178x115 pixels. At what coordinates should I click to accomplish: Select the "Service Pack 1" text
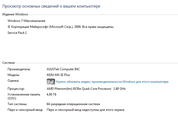pyautogui.click(x=17, y=33)
